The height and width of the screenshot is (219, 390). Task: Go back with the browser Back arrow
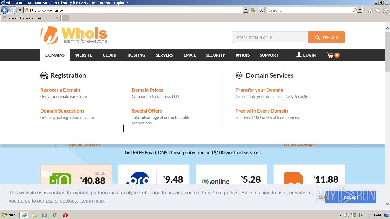pyautogui.click(x=5, y=10)
